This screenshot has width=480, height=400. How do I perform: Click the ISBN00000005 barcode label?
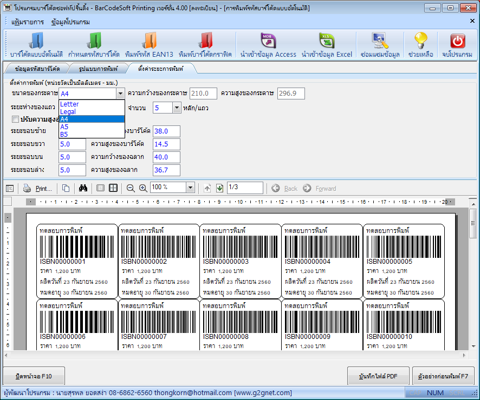click(404, 261)
